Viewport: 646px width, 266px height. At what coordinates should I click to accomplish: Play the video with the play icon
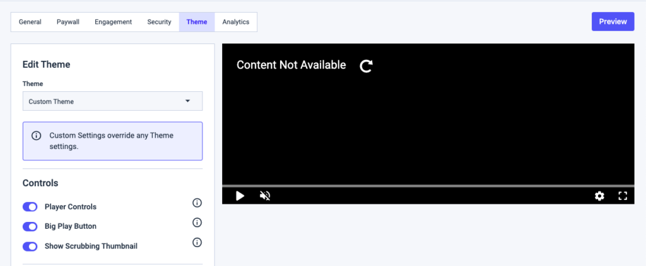(240, 196)
